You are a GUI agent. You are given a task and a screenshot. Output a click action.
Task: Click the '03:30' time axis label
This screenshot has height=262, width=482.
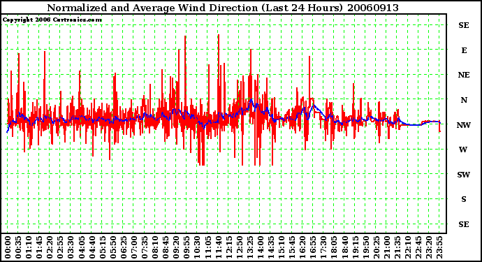[x=71, y=247]
